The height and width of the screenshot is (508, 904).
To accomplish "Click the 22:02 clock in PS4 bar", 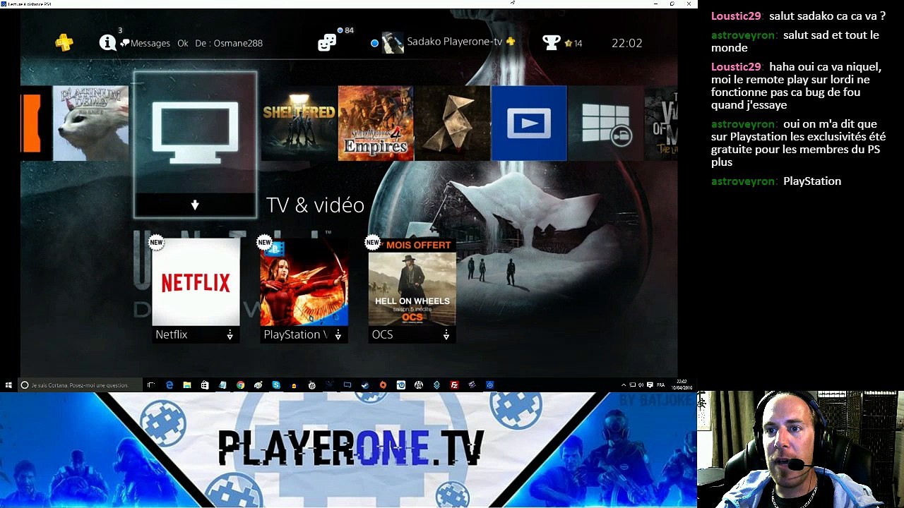I will point(626,43).
